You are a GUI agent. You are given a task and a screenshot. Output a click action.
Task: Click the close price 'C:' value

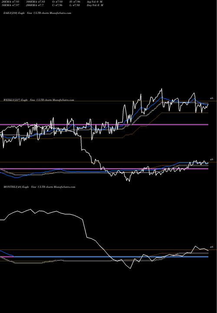tap(57, 5)
